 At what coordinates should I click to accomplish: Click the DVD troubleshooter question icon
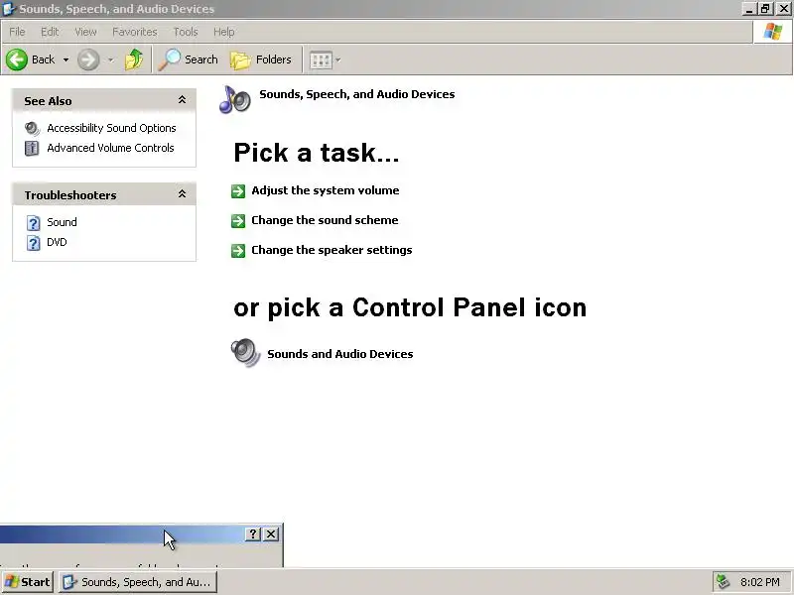click(x=33, y=243)
